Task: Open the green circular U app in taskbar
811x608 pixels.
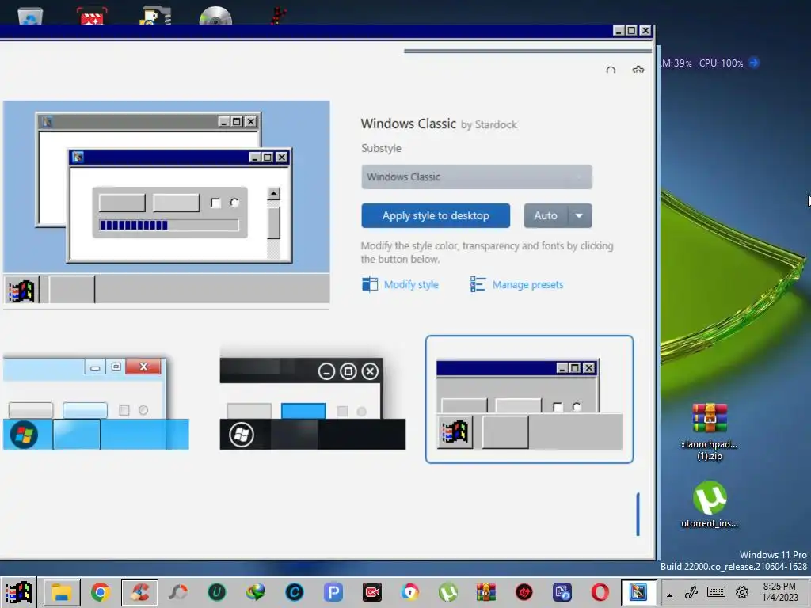Action: click(x=217, y=592)
